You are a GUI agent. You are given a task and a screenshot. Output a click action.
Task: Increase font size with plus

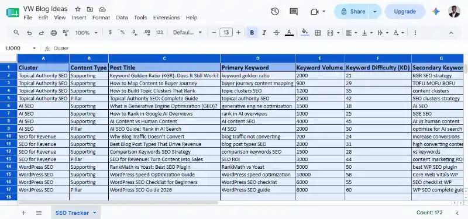point(238,33)
